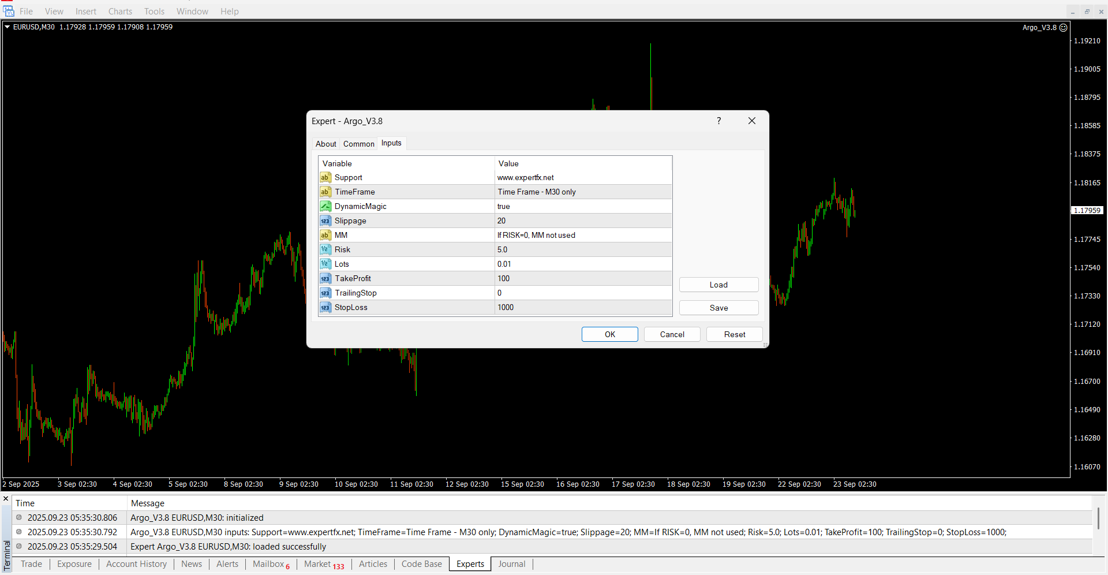Click the DynamicMagic boolean variable icon
This screenshot has height=575, width=1108.
point(325,206)
